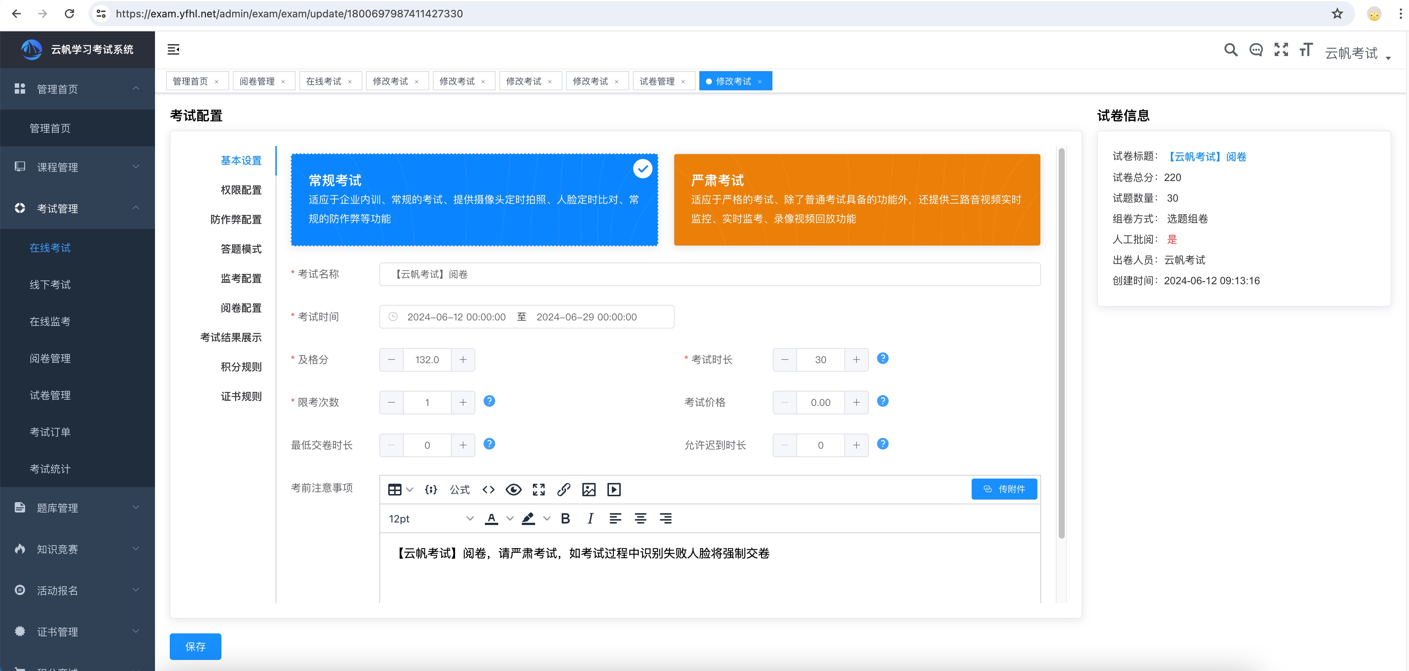1409x671 pixels.
Task: Apply italic formatting in editor
Action: tap(590, 518)
